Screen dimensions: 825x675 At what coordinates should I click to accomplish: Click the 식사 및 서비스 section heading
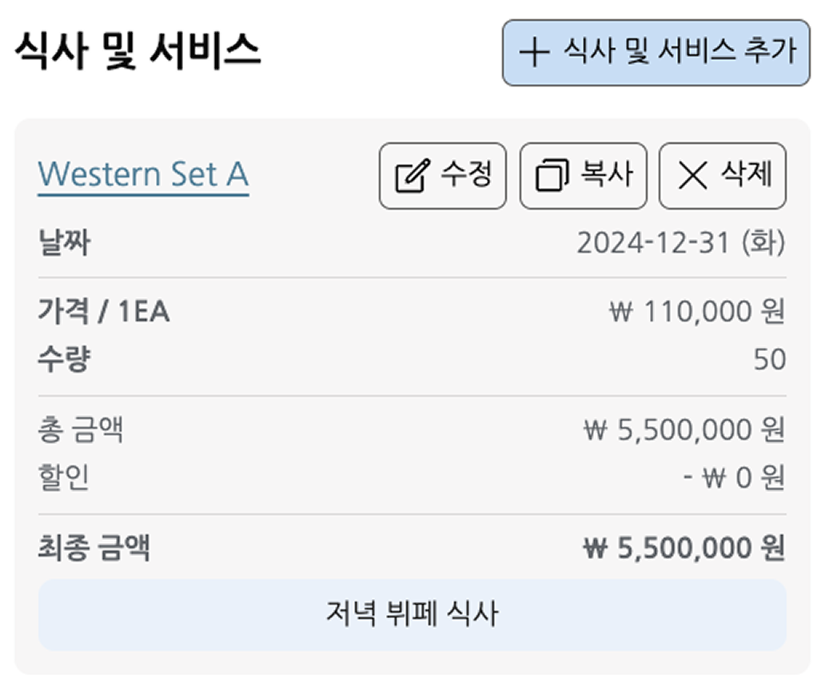137,52
